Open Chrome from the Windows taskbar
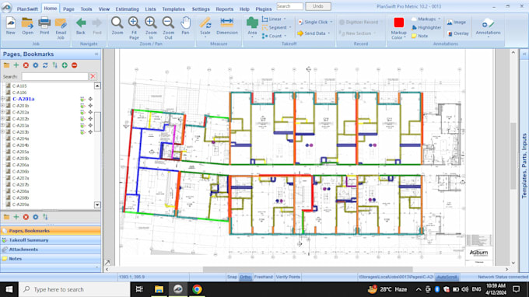The image size is (529, 297). click(197, 289)
